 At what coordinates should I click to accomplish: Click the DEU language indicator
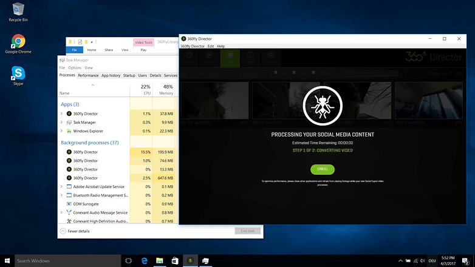(432, 261)
